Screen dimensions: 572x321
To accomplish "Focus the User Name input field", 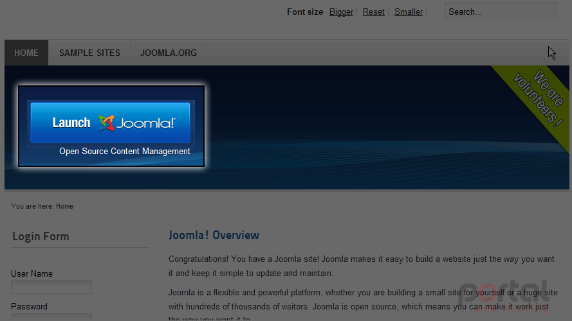I will pos(51,287).
